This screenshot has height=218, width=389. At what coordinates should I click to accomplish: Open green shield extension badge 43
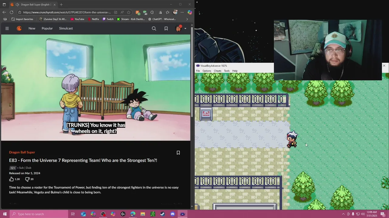point(145,12)
